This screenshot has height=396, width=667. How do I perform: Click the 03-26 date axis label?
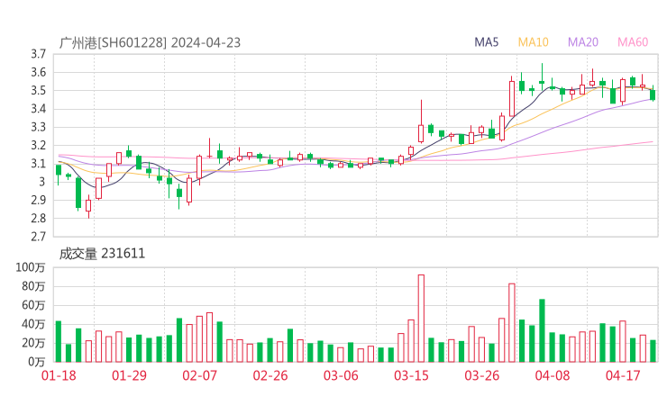tap(481, 375)
